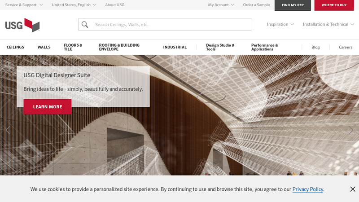
Task: Click the search magnifier icon
Action: pos(85,25)
